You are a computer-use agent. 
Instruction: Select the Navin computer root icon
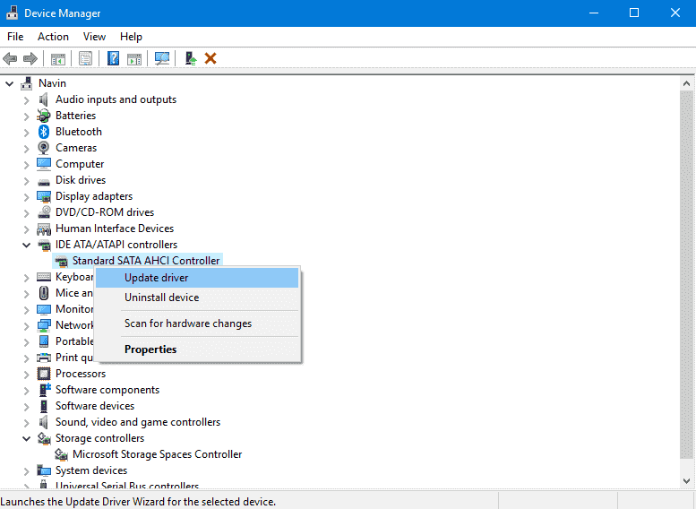pos(27,83)
